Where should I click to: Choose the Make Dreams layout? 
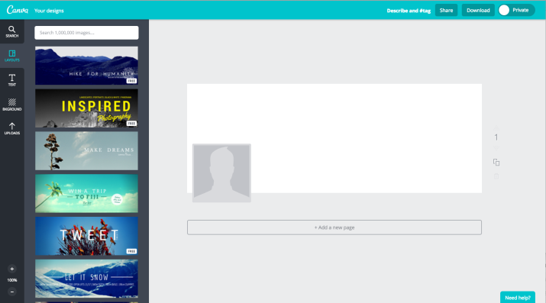pos(86,150)
